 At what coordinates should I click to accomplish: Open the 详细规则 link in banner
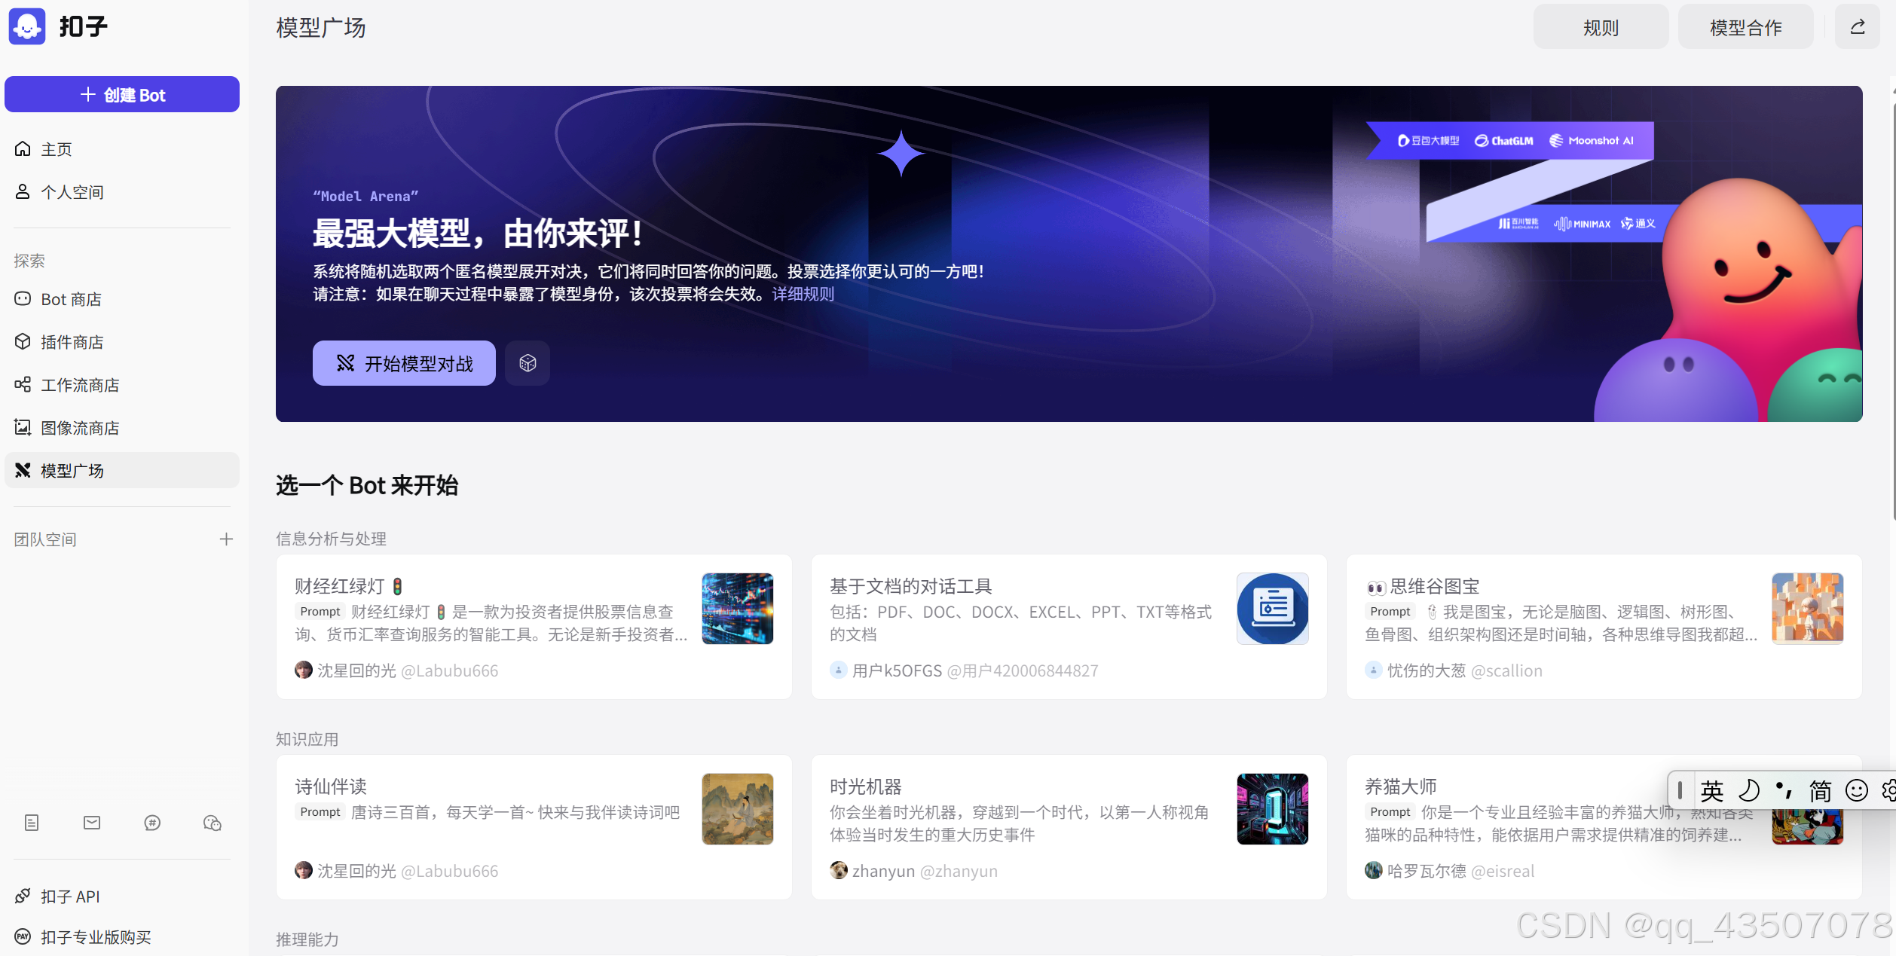click(x=803, y=294)
